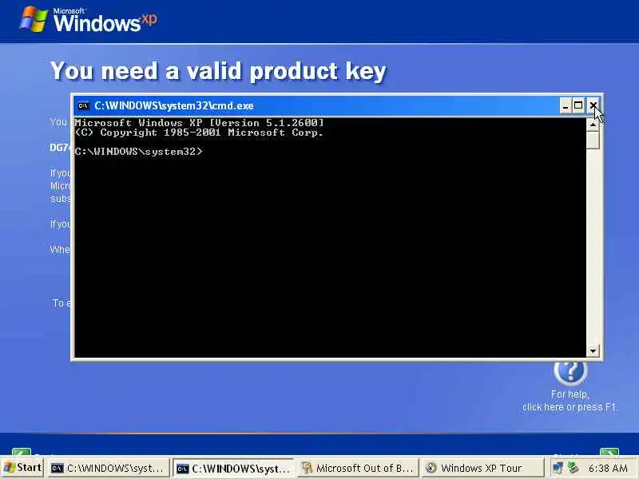The height and width of the screenshot is (479, 639).
Task: Switch to first C:\WINDOWS\syst... taskbar button
Action: (x=108, y=468)
